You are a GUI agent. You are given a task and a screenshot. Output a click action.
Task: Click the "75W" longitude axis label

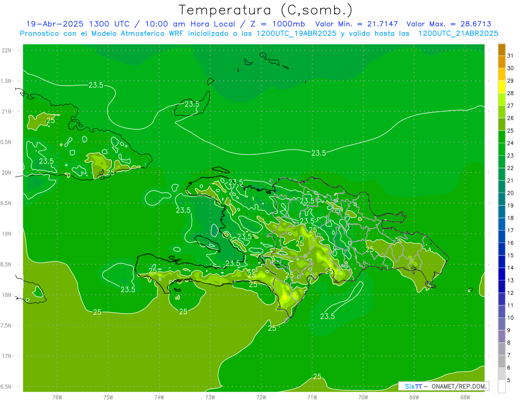coord(108,397)
